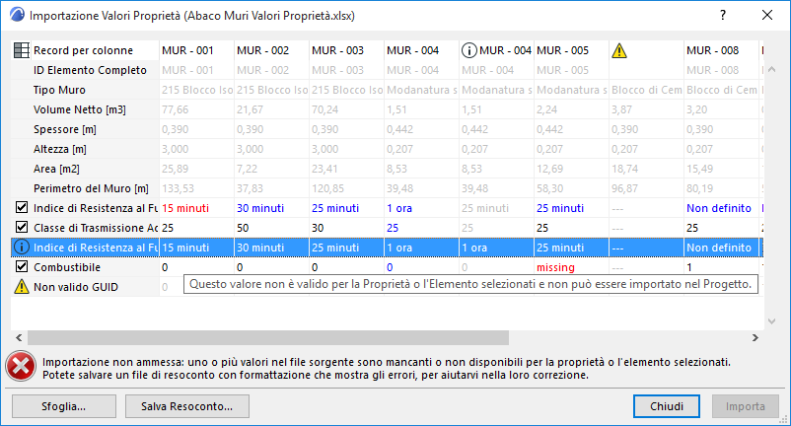
Task: Click the Chiudi button
Action: pyautogui.click(x=667, y=406)
